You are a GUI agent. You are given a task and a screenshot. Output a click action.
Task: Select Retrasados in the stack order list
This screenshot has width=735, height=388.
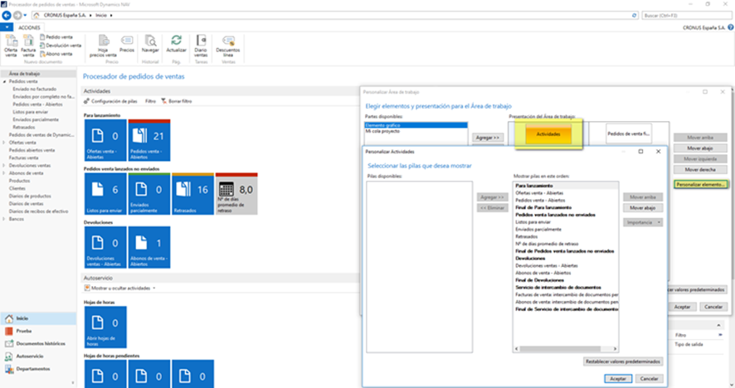[566, 236]
